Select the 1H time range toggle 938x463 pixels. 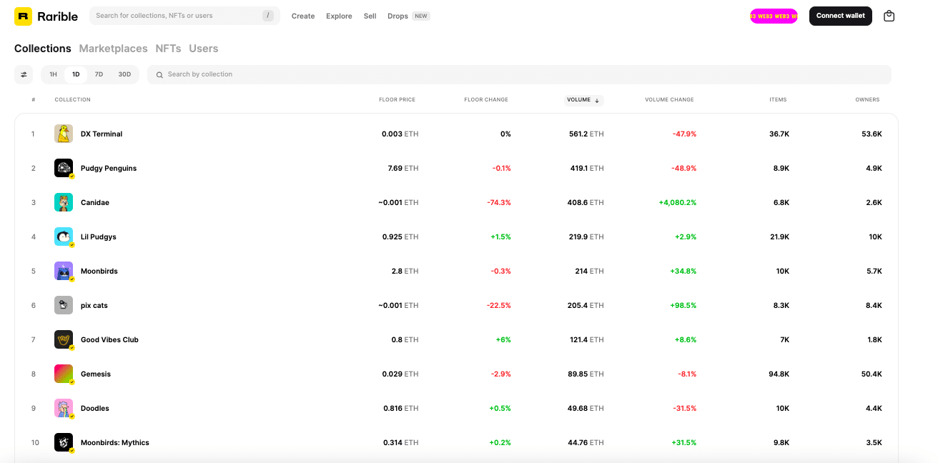(53, 74)
